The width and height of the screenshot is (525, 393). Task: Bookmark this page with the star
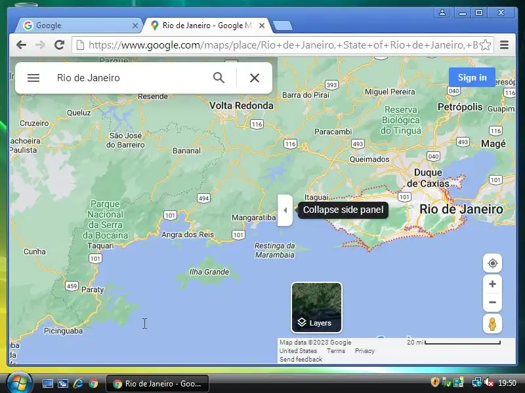tap(485, 45)
